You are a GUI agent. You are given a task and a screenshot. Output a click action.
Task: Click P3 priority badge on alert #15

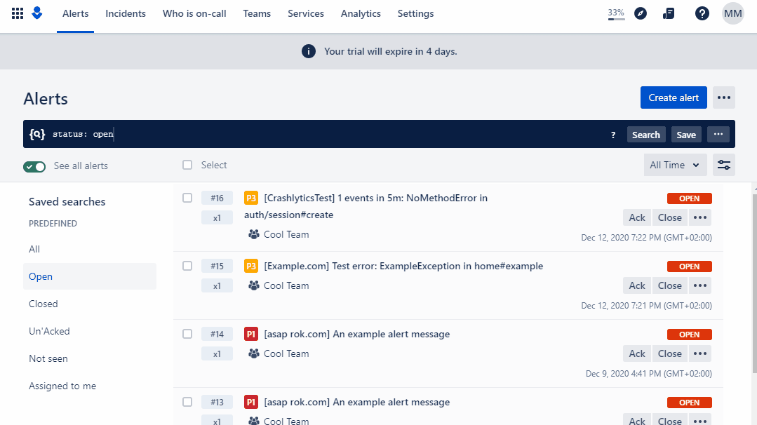click(251, 267)
